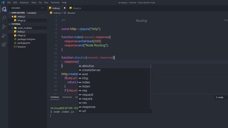This screenshot has width=228, height=128.
Task: Open the Run and Debug view
Action: coord(4,36)
